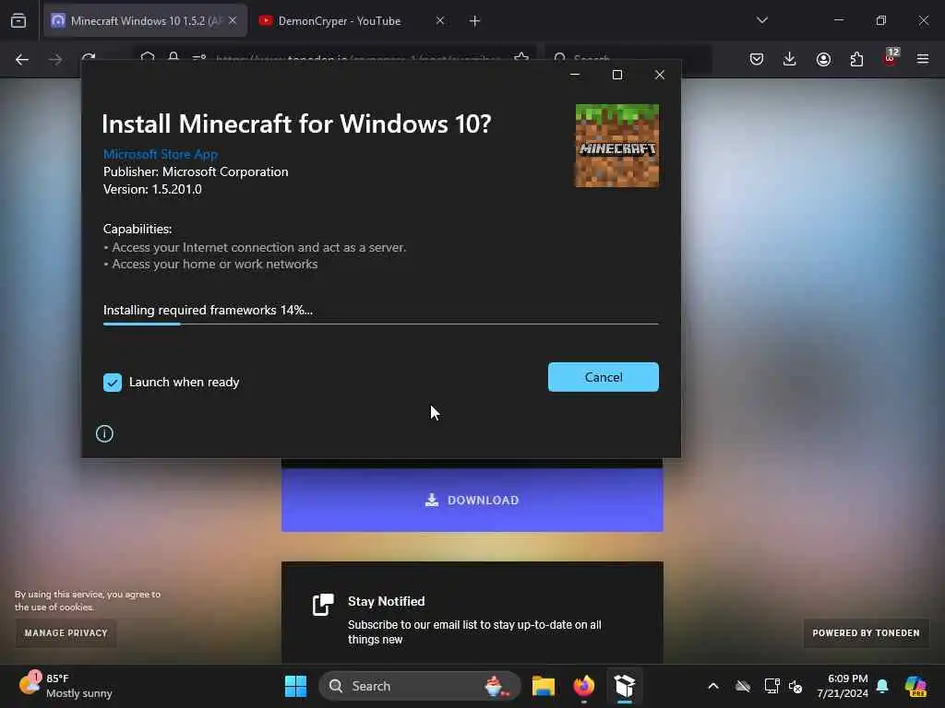Close the Minecraft Windows 10 tab

(x=233, y=20)
